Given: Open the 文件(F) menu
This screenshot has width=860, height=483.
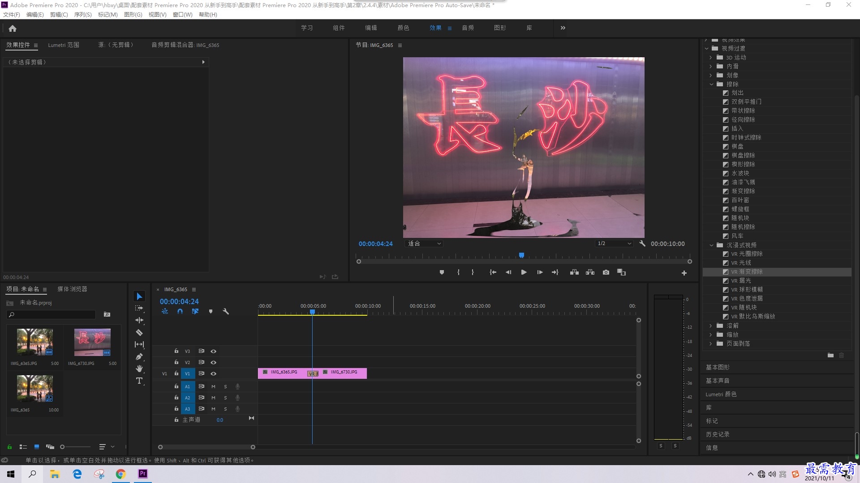Looking at the screenshot, I should [x=12, y=15].
